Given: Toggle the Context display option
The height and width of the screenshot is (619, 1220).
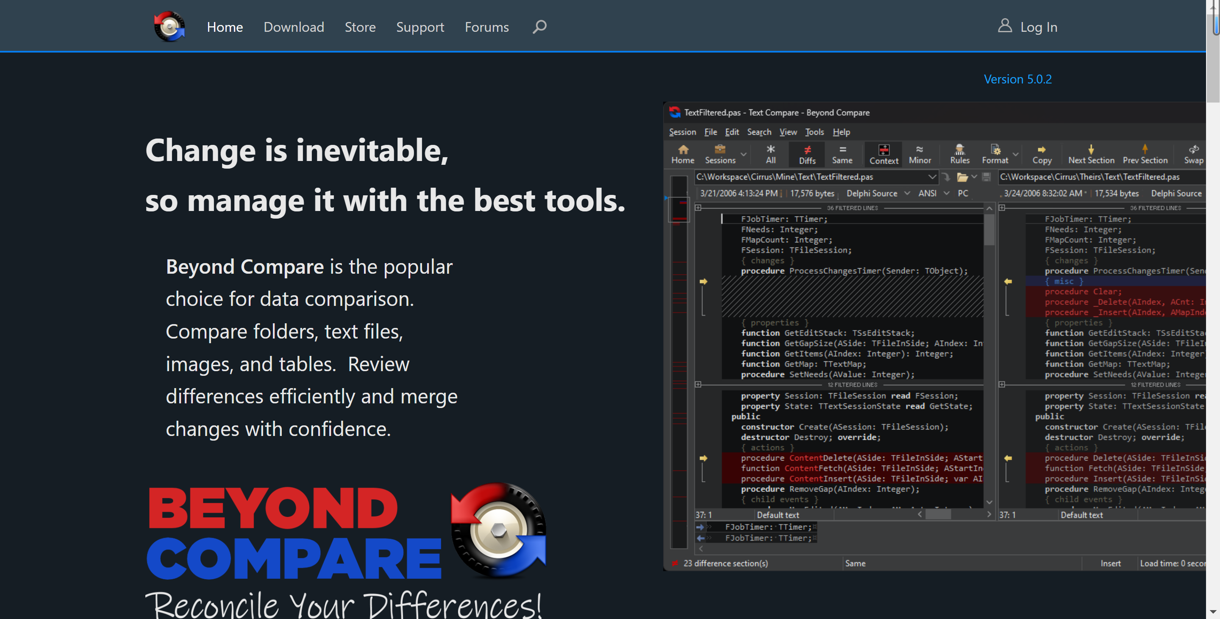Looking at the screenshot, I should click(883, 154).
